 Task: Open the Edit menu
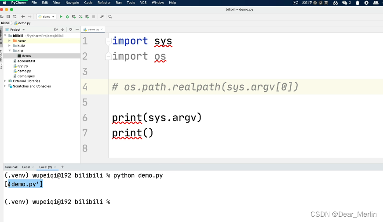45,3
